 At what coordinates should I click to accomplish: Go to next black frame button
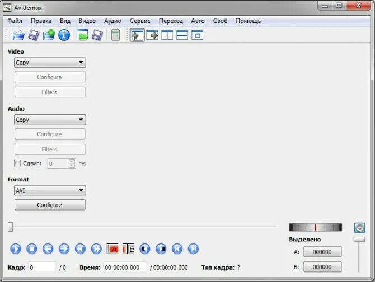[x=161, y=249]
